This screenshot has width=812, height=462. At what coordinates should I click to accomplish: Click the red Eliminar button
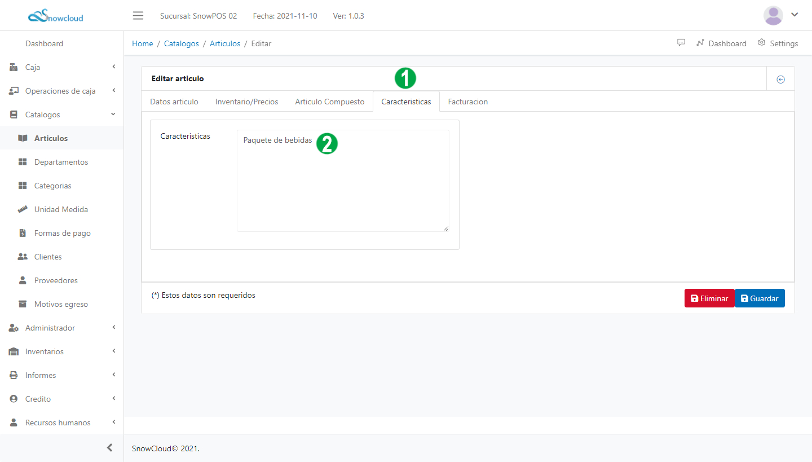tap(709, 298)
